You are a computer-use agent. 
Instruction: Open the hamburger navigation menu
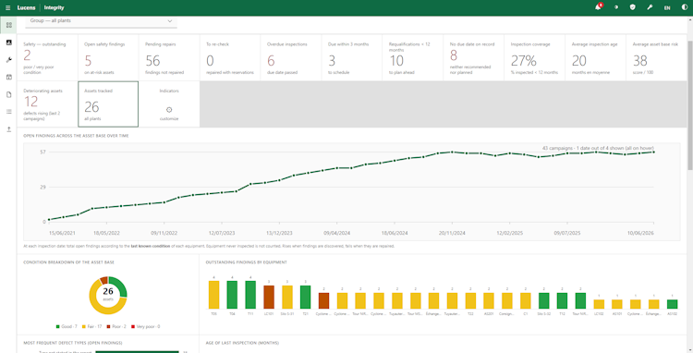click(x=8, y=7)
